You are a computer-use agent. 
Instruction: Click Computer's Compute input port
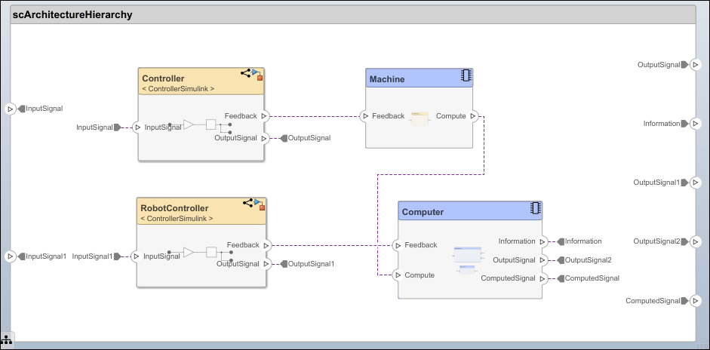(398, 275)
